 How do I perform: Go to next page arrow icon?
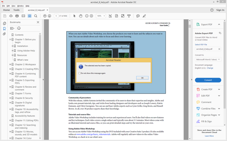49,16
